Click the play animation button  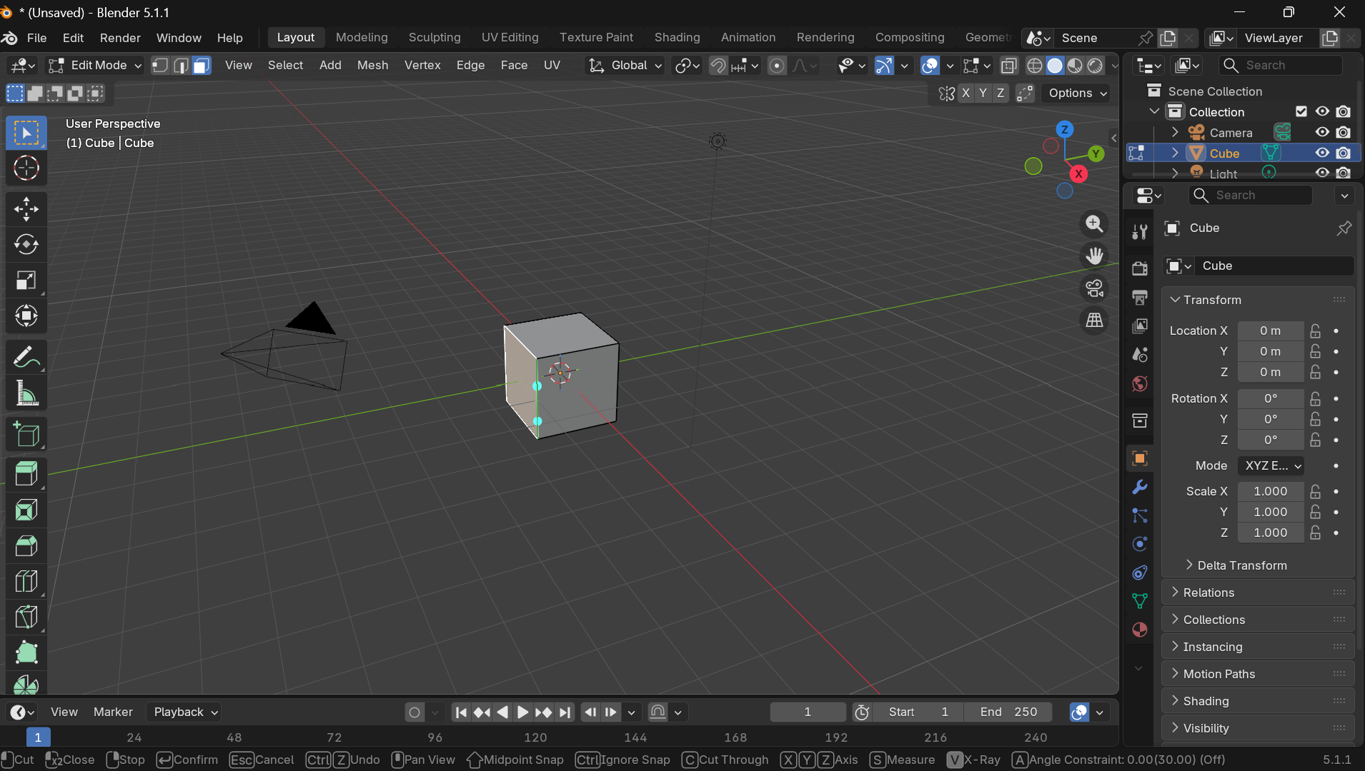522,712
